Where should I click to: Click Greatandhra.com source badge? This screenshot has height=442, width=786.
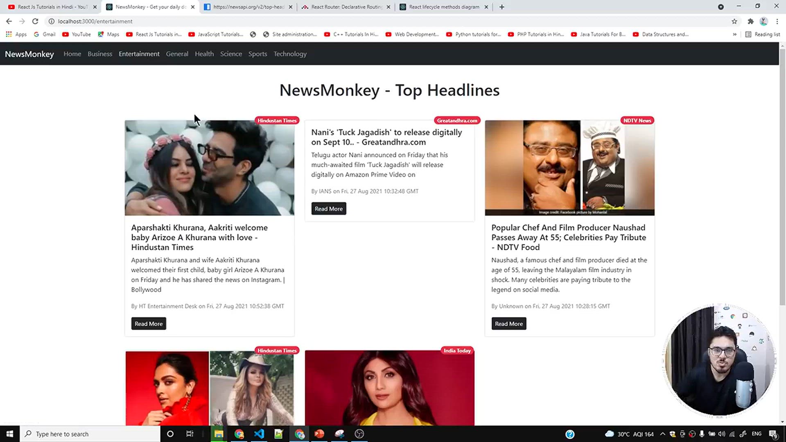(457, 120)
